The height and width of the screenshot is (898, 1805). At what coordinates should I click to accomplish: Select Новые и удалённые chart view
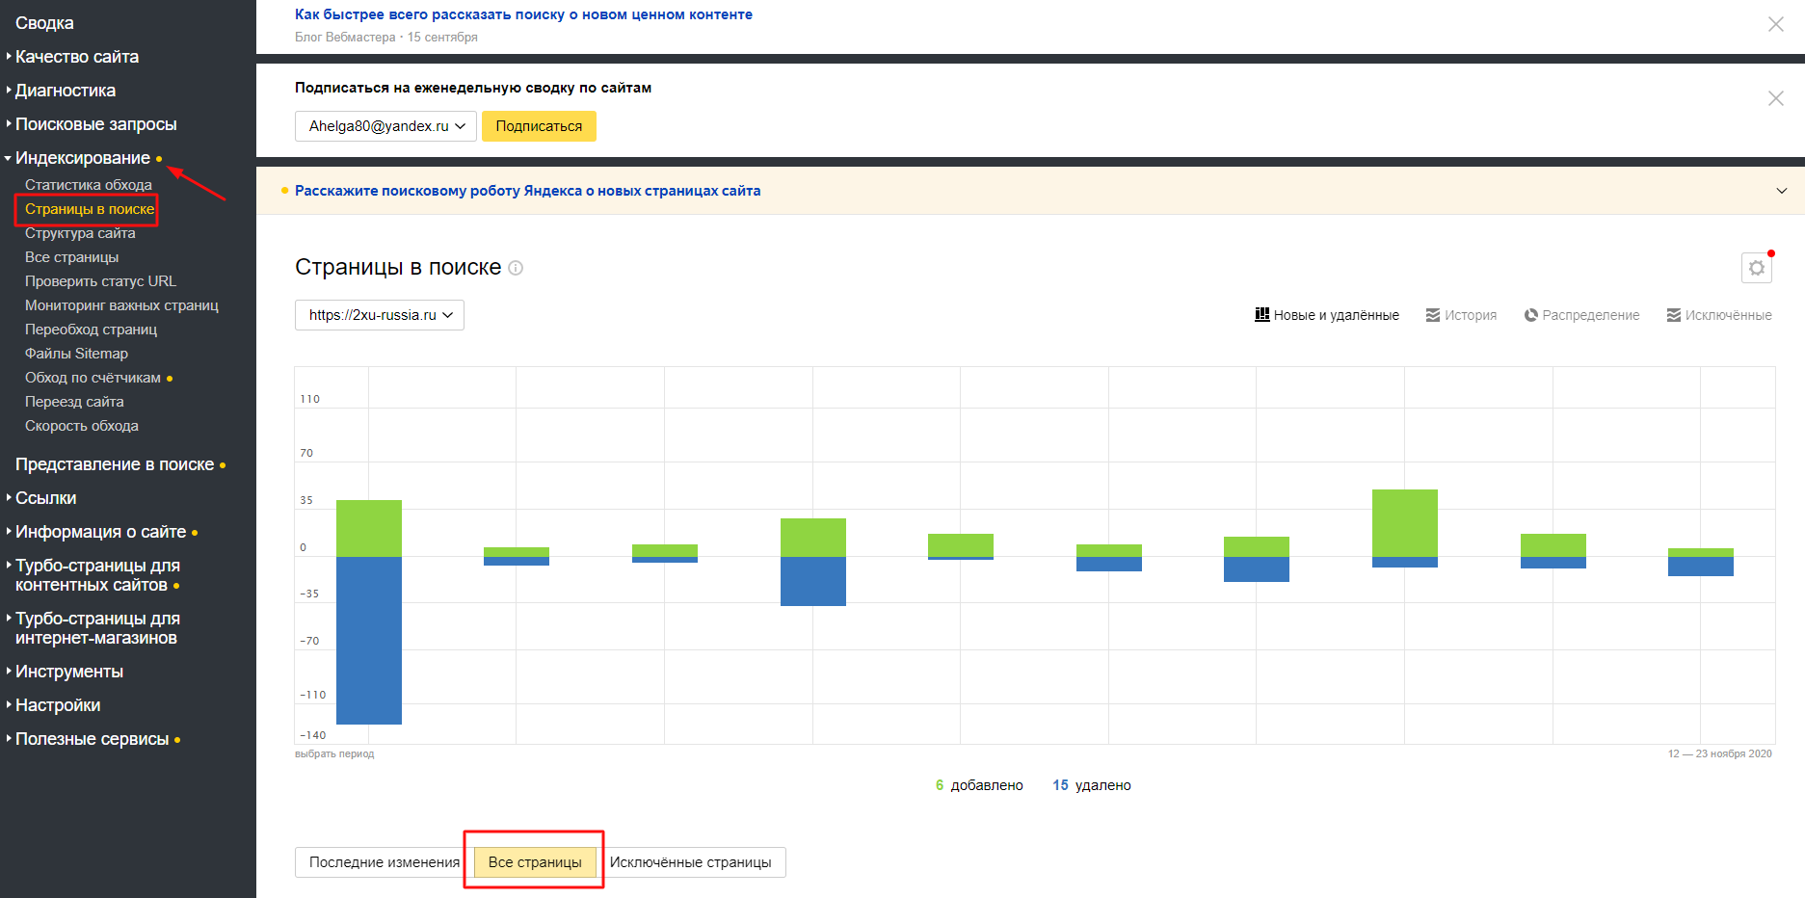click(1327, 315)
